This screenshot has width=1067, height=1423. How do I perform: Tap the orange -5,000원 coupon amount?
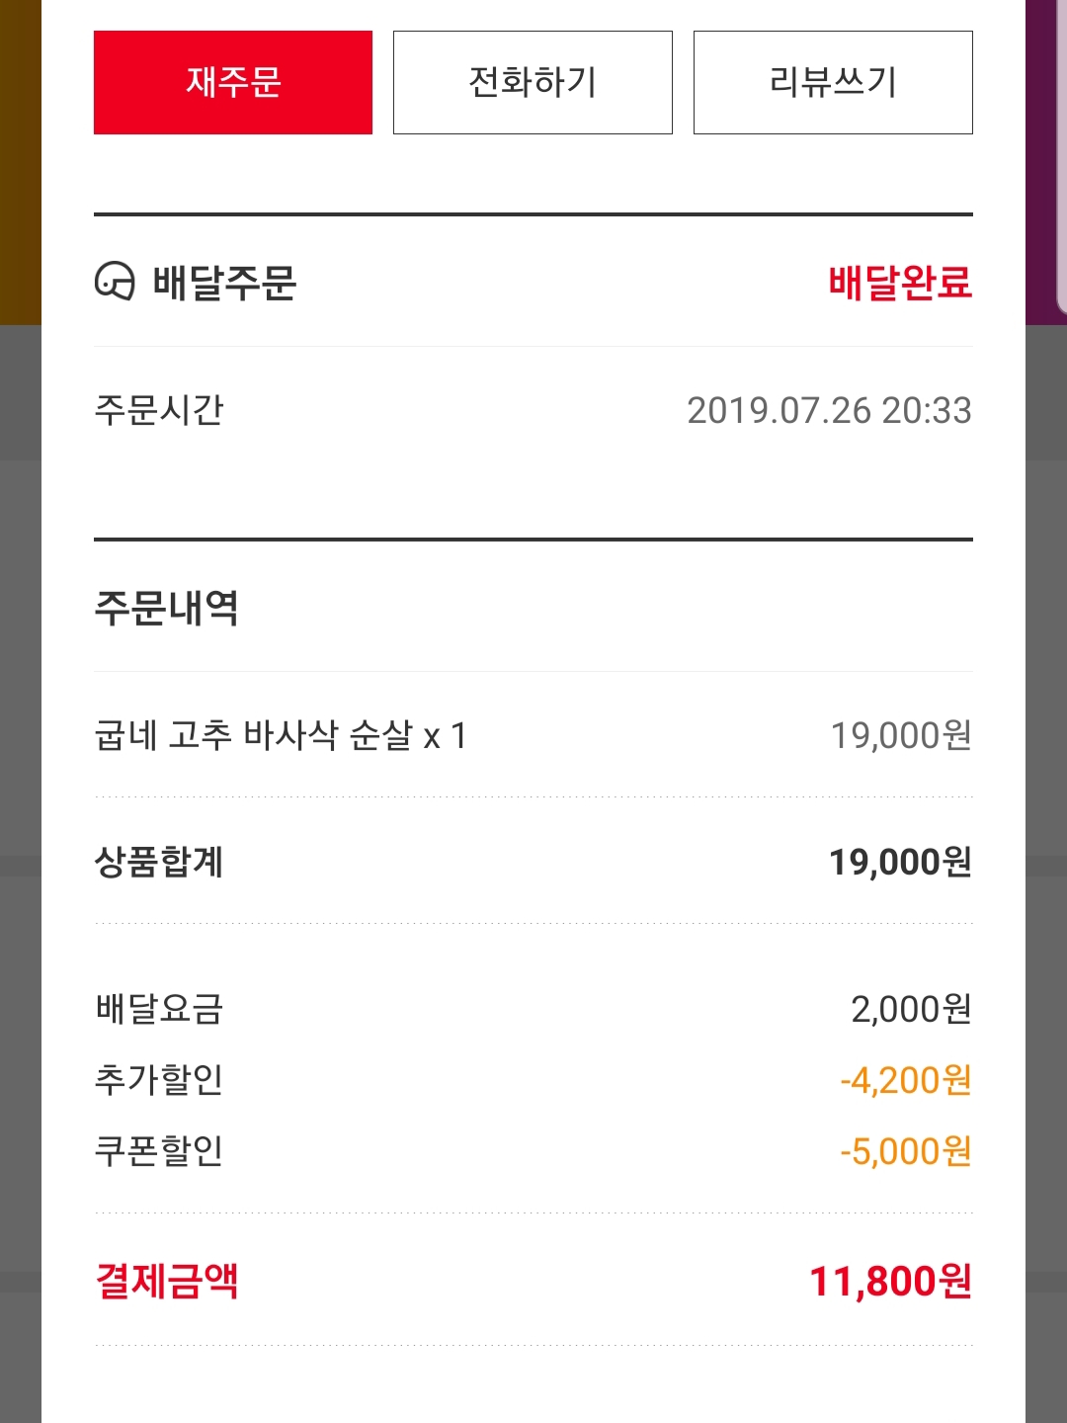coord(905,1151)
